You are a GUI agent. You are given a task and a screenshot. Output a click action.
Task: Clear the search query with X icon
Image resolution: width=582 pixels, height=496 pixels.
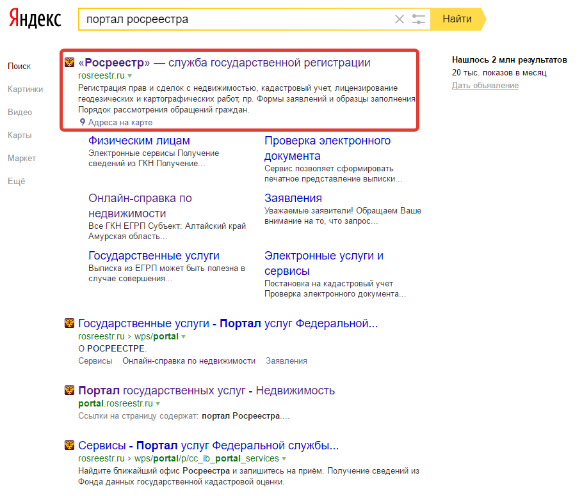point(400,19)
